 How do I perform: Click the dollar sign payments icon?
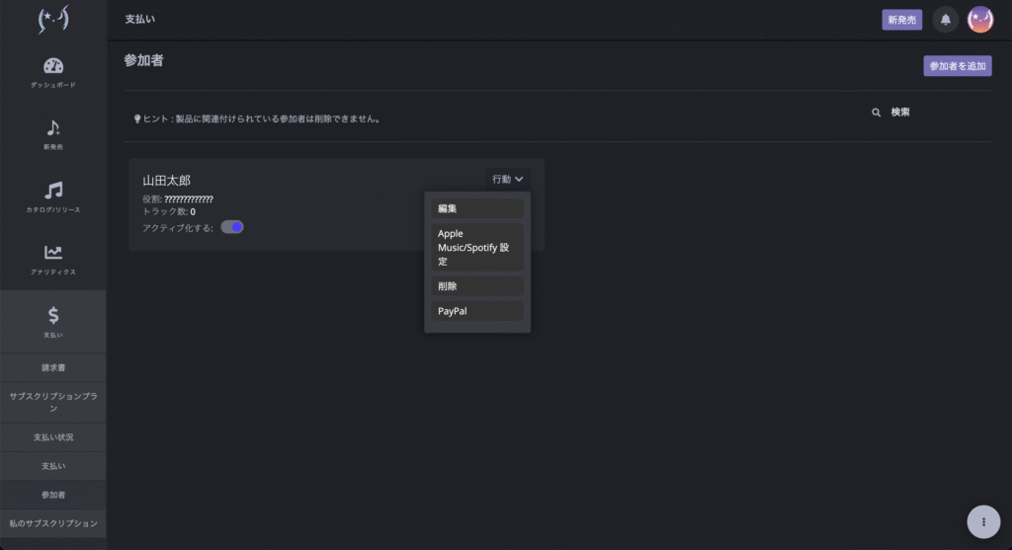pos(53,315)
